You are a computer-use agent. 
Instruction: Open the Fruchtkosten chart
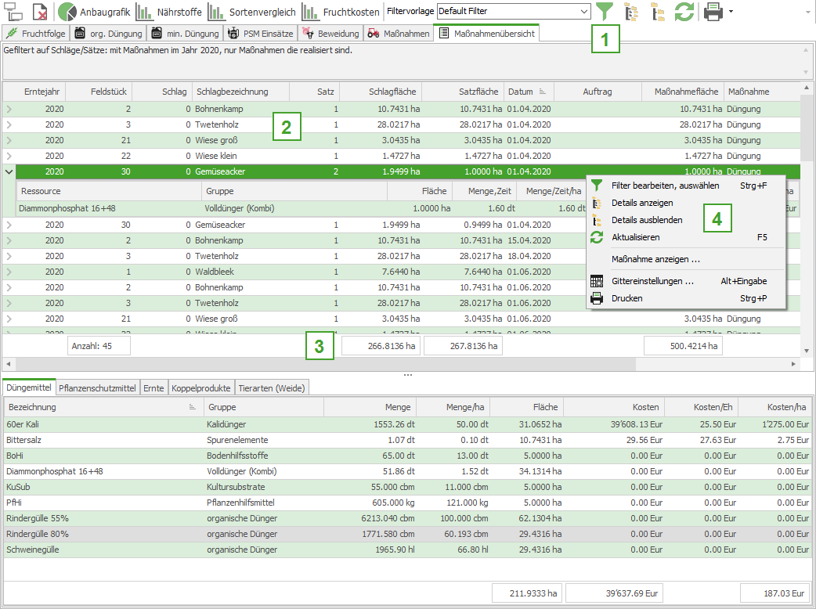341,12
